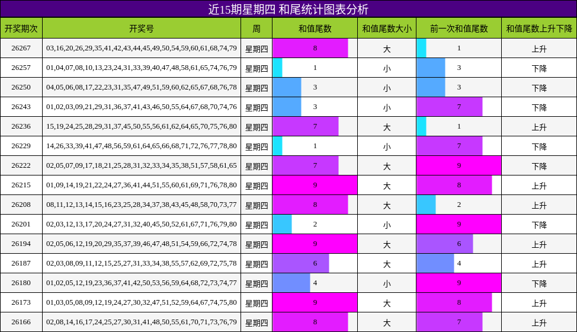The image size is (577, 332).
Task: Click the 和值尾数 bar 8 in row 26267
Action: (310, 48)
